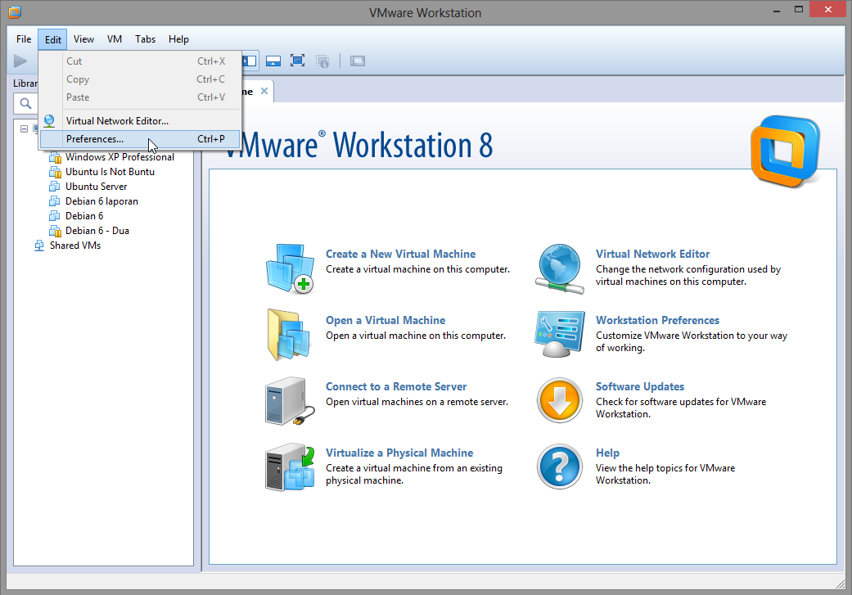This screenshot has width=852, height=595.
Task: Click the VMware app icon in title bar
Action: coord(15,12)
